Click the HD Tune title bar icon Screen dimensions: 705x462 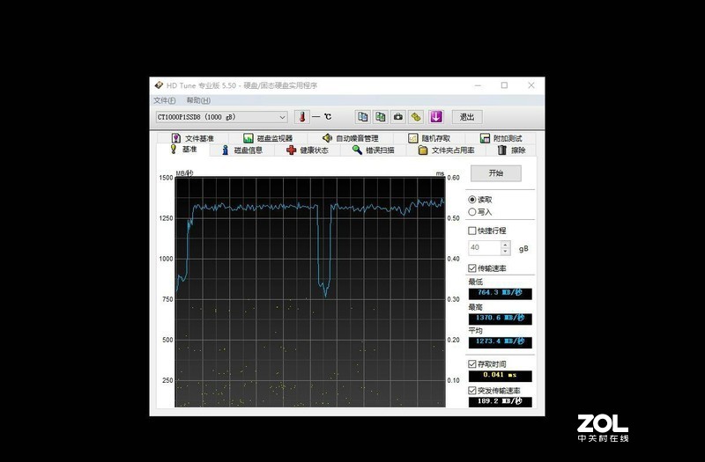(159, 85)
